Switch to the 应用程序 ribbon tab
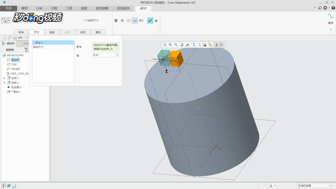Viewport: 336px width, 189px height. pyautogui.click(x=123, y=8)
